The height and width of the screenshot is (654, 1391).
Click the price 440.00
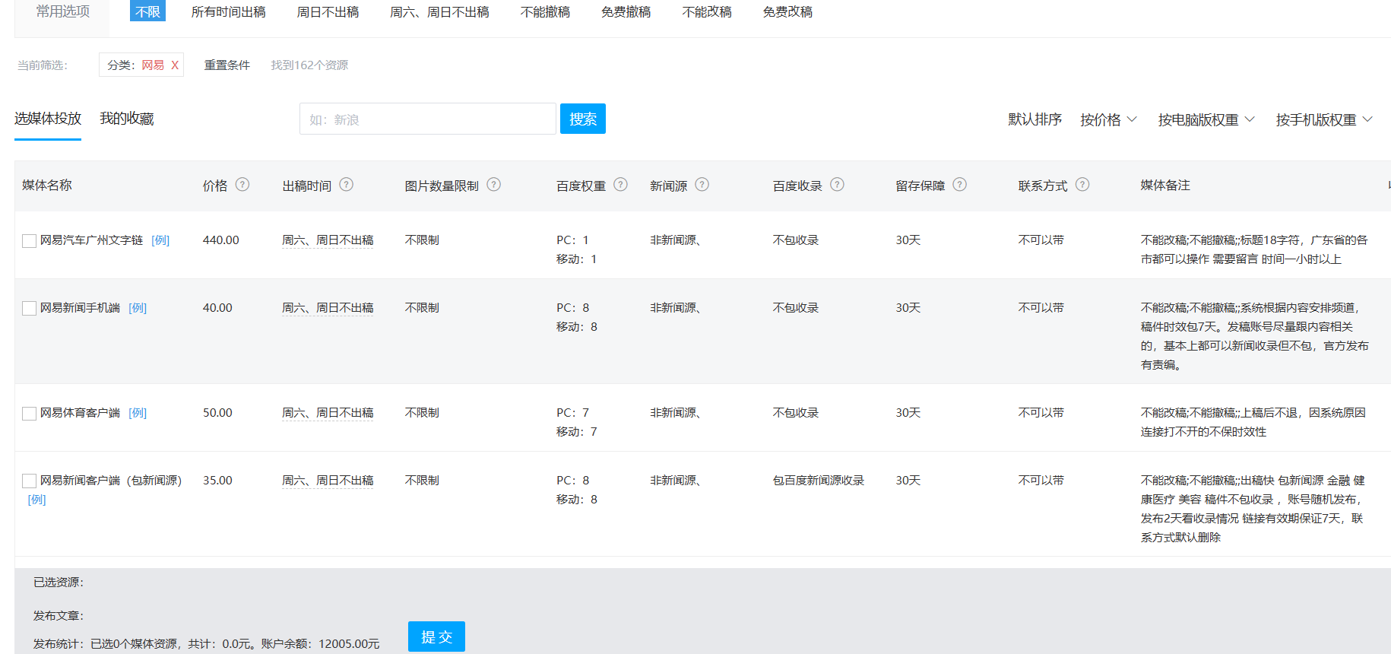point(221,240)
